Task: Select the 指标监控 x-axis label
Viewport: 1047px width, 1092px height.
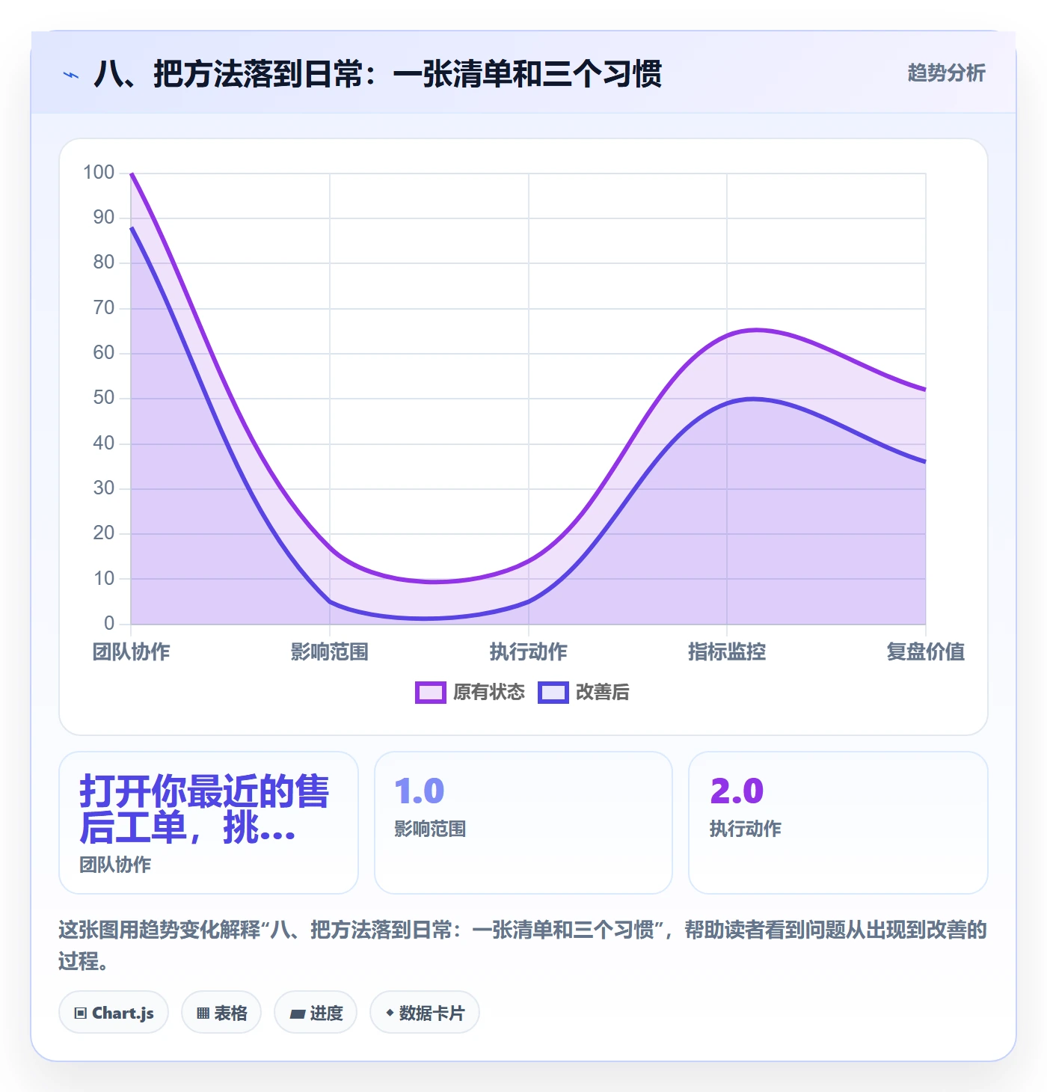Action: 727,652
